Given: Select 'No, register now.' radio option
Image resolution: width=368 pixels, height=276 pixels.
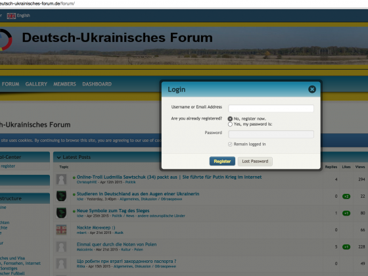Looking at the screenshot, I should click(230, 119).
